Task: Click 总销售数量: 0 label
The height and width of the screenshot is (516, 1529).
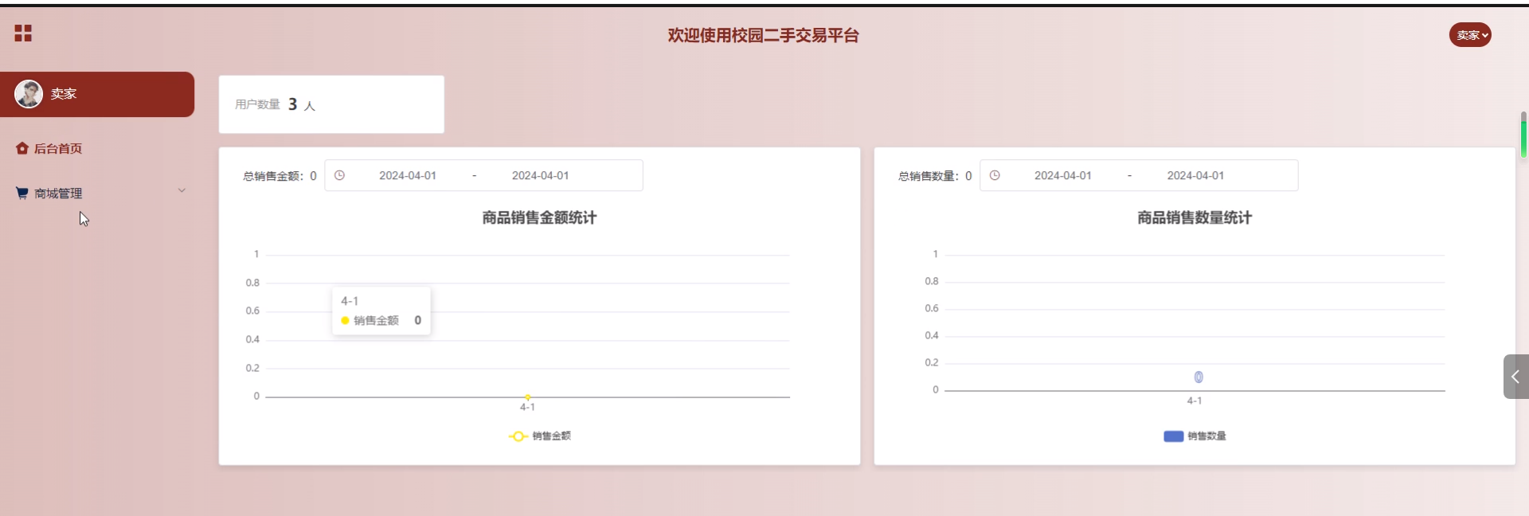Action: [935, 176]
